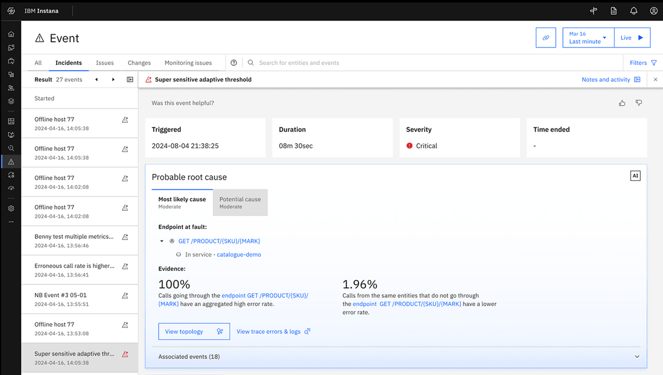
Task: Open the Mar 16 Last minute time picker
Action: coord(588,38)
